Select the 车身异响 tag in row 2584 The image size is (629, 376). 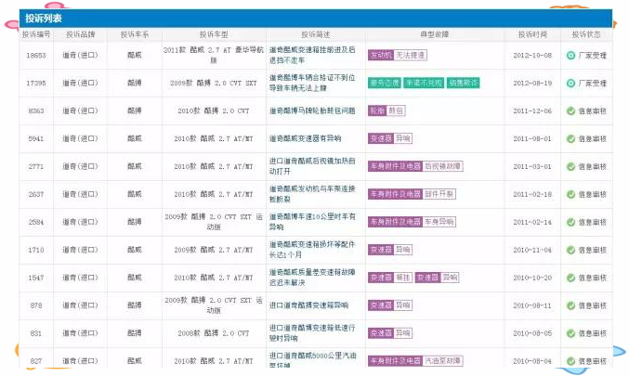click(439, 222)
